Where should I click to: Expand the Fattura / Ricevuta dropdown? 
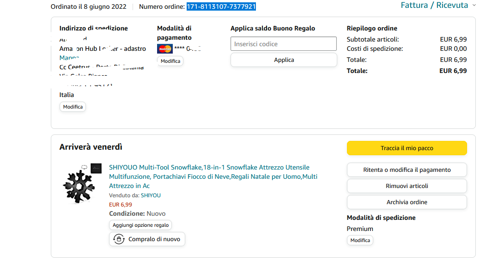(434, 6)
